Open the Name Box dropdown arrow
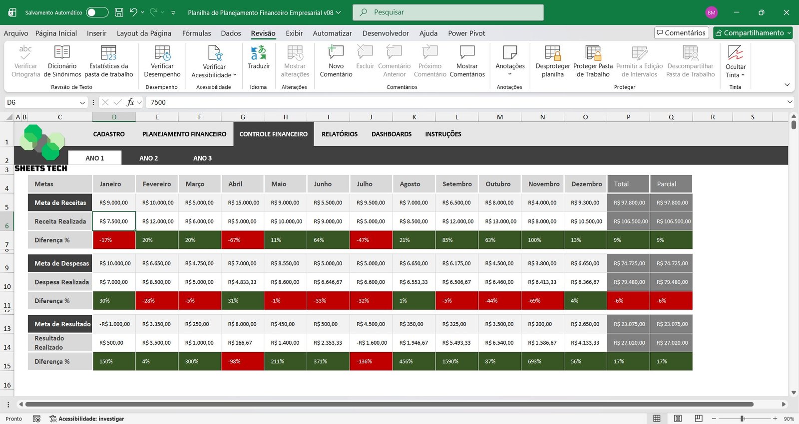The height and width of the screenshot is (424, 799). tap(82, 102)
